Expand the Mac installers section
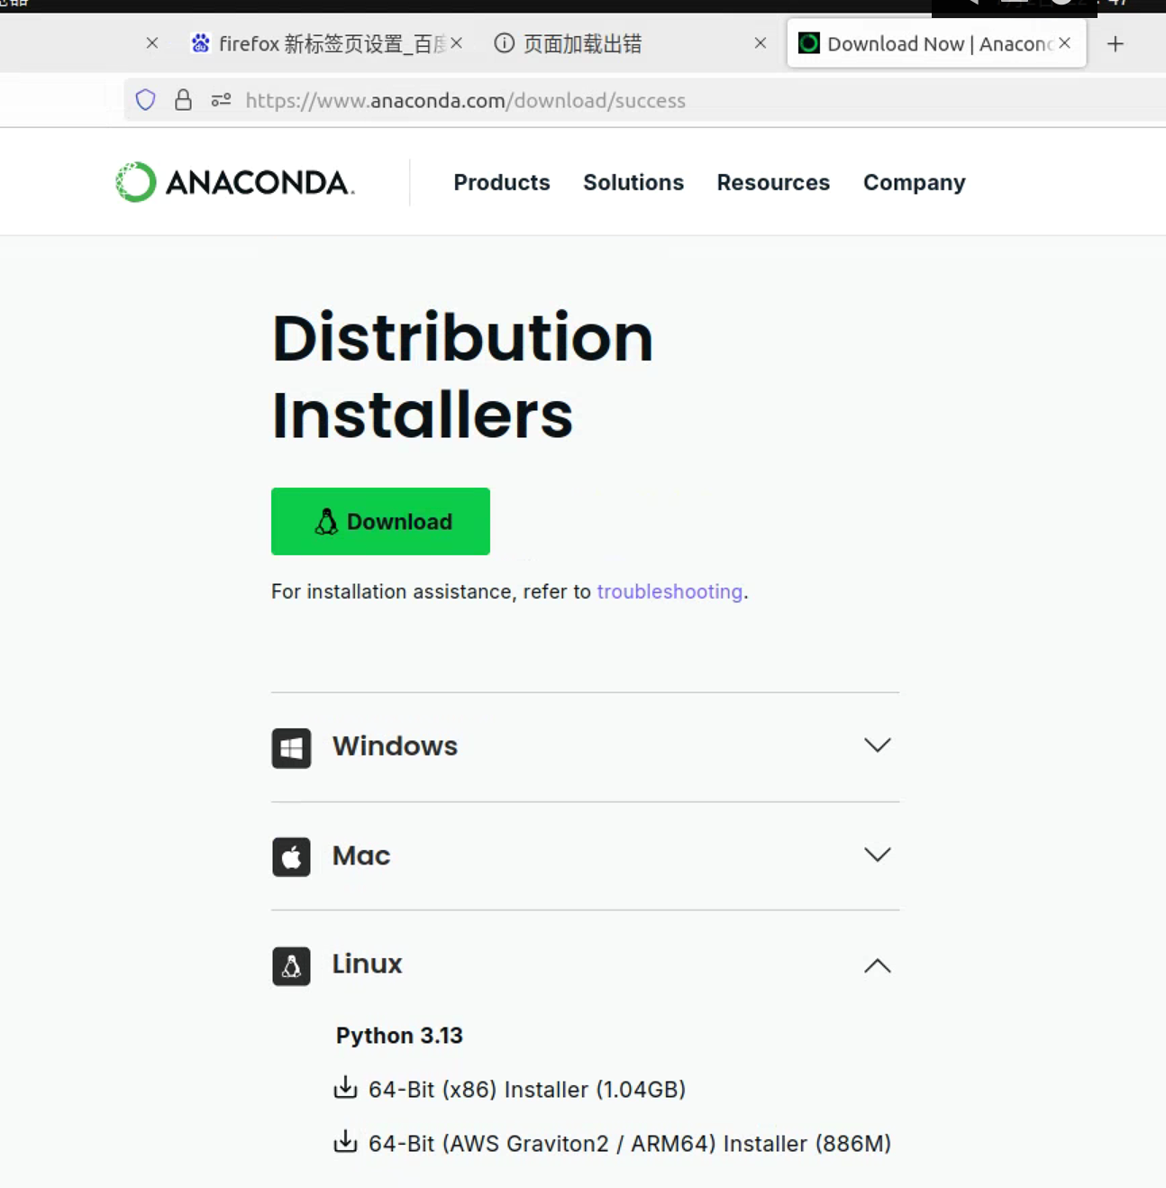Image resolution: width=1166 pixels, height=1188 pixels. click(x=585, y=855)
